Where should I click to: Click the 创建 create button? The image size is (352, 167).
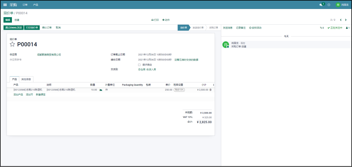click(17, 20)
